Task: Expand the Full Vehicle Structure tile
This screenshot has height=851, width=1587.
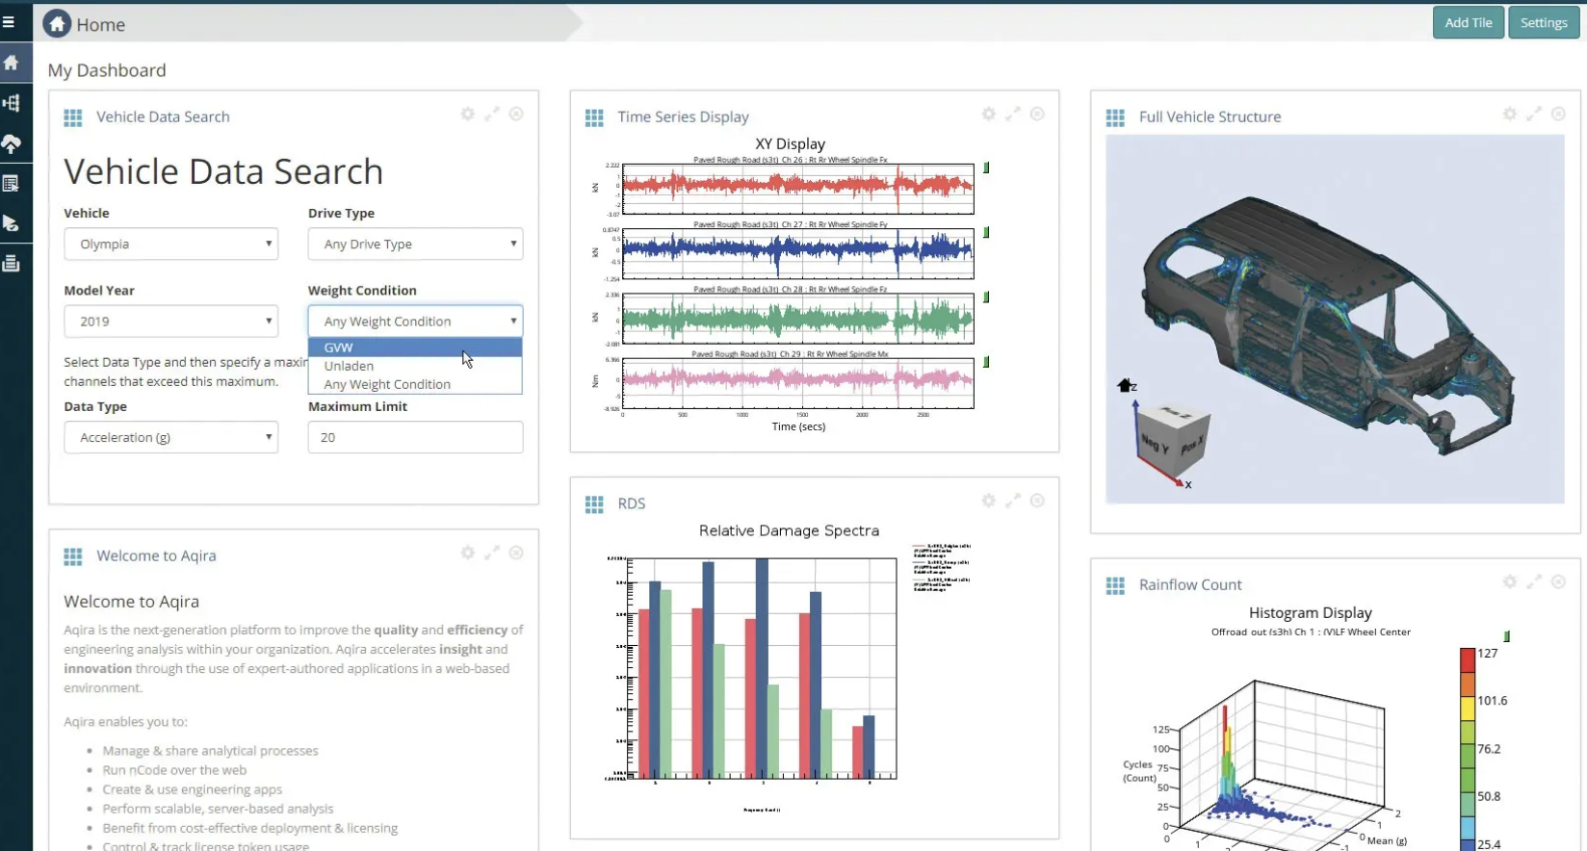Action: 1534,114
